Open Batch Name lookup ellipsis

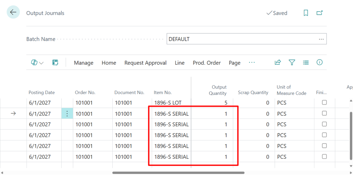[321, 39]
